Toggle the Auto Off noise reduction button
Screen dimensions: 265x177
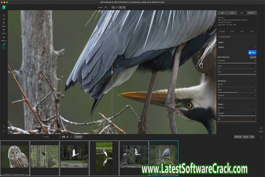click(253, 57)
